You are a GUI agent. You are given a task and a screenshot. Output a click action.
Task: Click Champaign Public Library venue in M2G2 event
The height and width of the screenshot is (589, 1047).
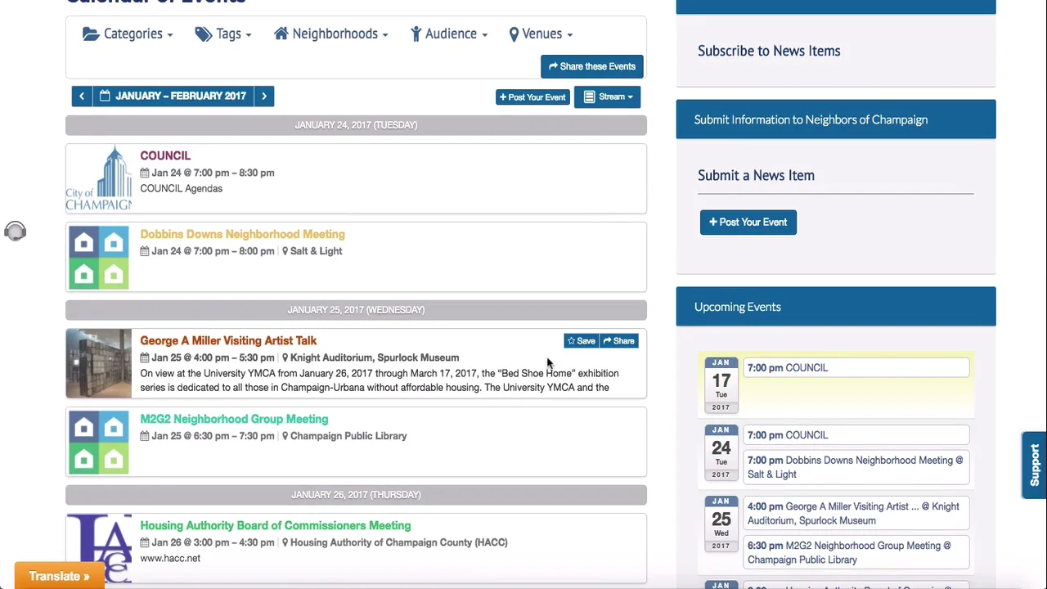[x=348, y=436]
